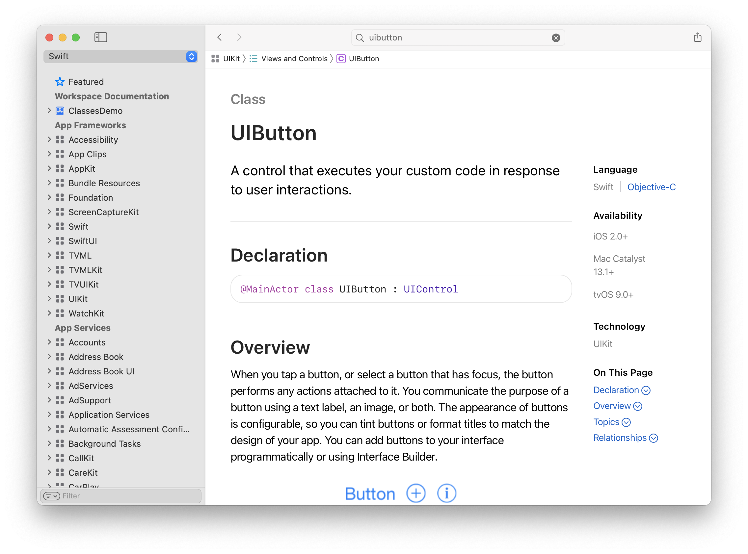This screenshot has width=748, height=554.
Task: Expand the SwiftUI framework disclosure arrow
Action: [x=49, y=241]
